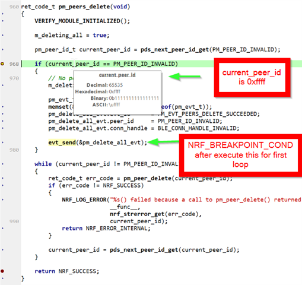This screenshot has width=302, height=285.
Task: Click gutter dot next to VERIFY_MODULE_INITIALIZED line
Action: coord(3,21)
